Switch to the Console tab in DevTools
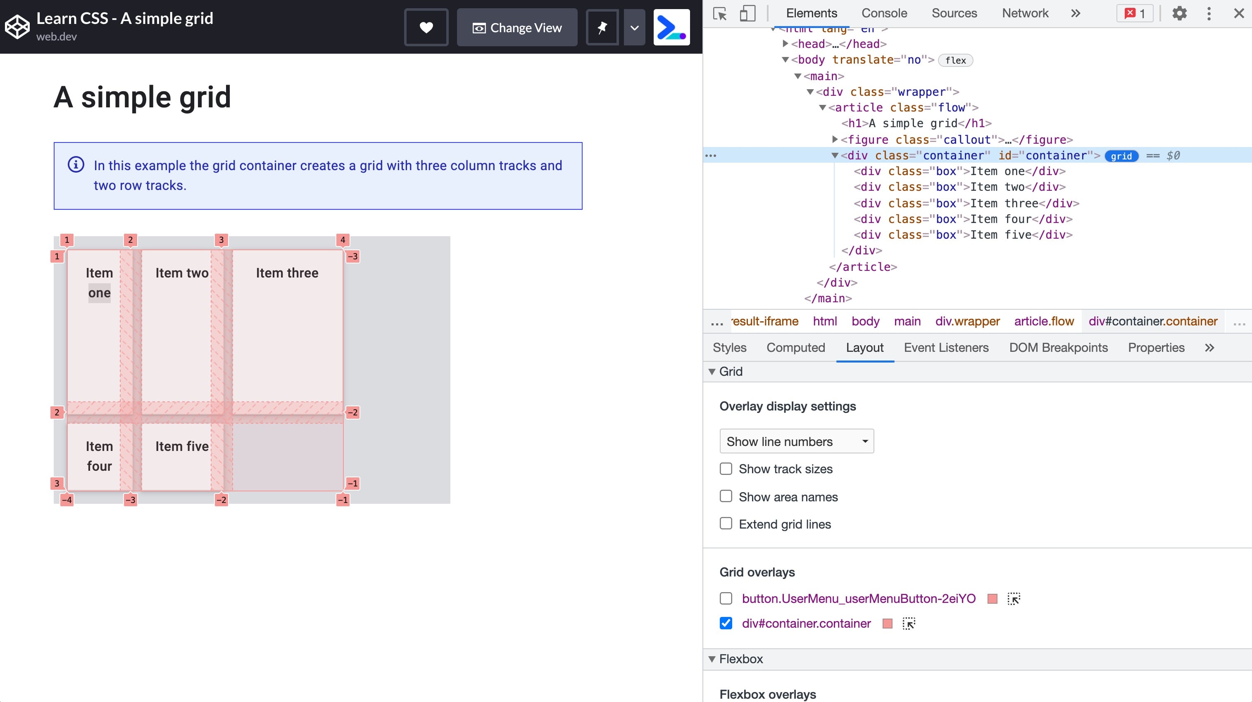 [x=884, y=13]
